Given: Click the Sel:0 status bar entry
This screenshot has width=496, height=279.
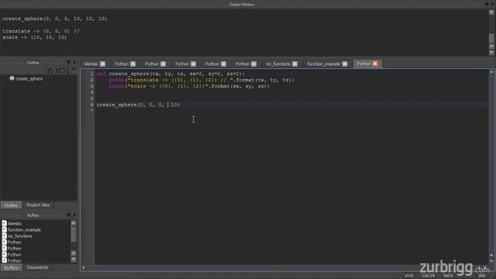Looking at the screenshot, I should (448, 276).
